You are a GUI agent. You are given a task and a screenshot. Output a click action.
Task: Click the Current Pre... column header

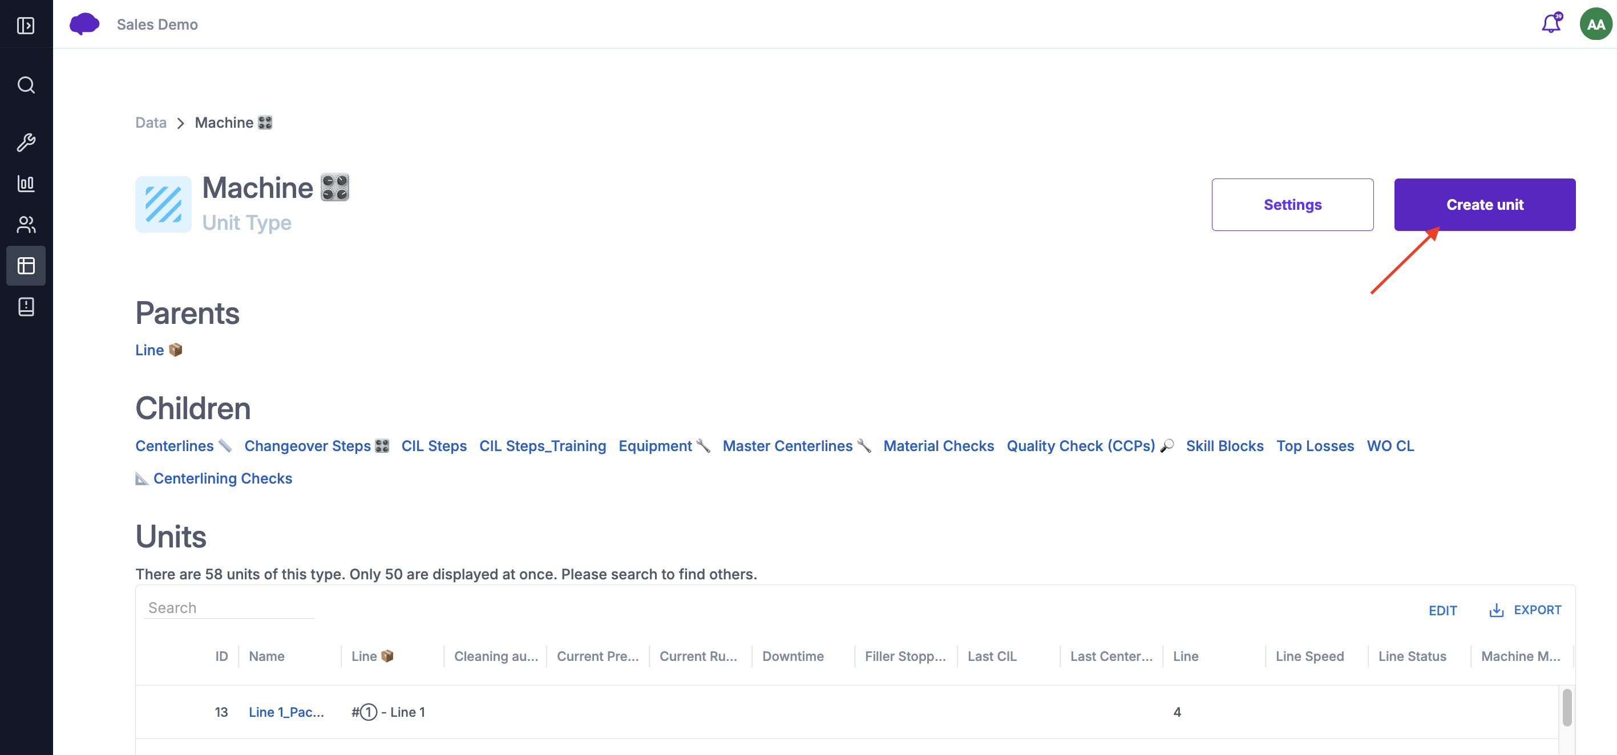point(597,656)
